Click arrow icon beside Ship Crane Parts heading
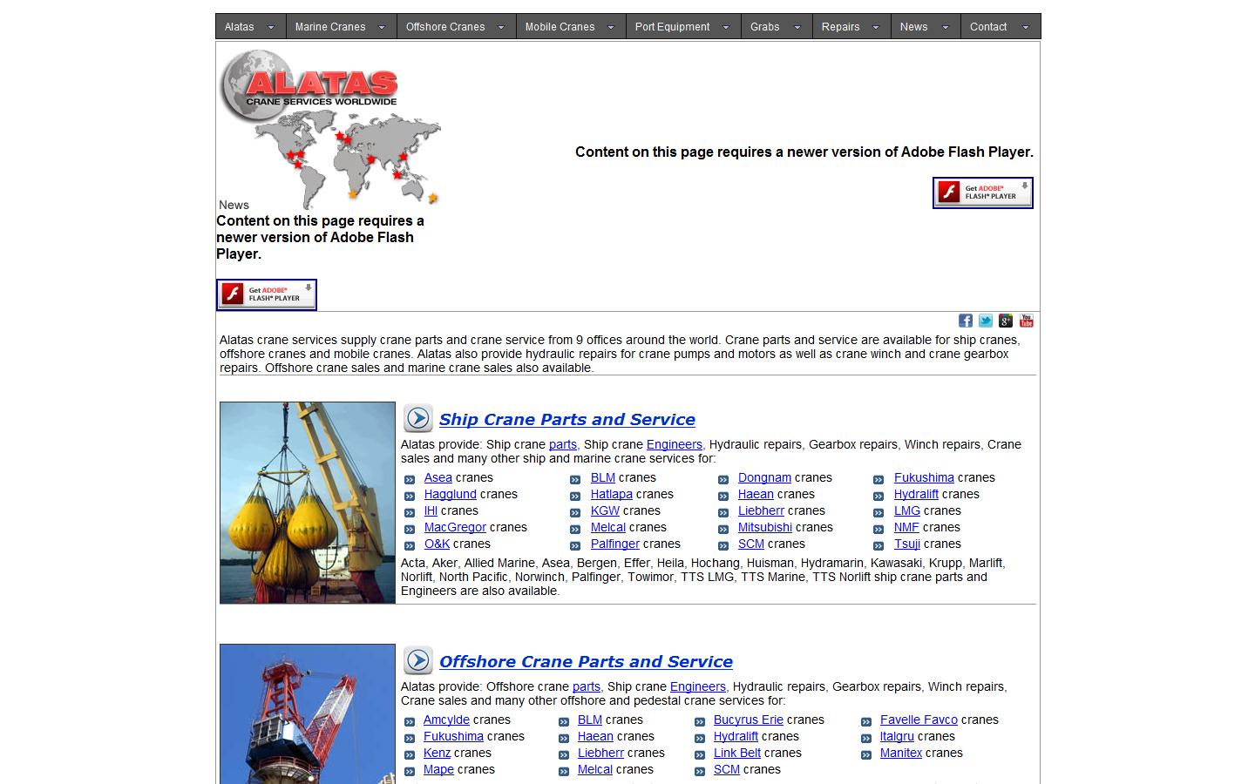Viewport: 1255px width, 784px height. (x=418, y=419)
